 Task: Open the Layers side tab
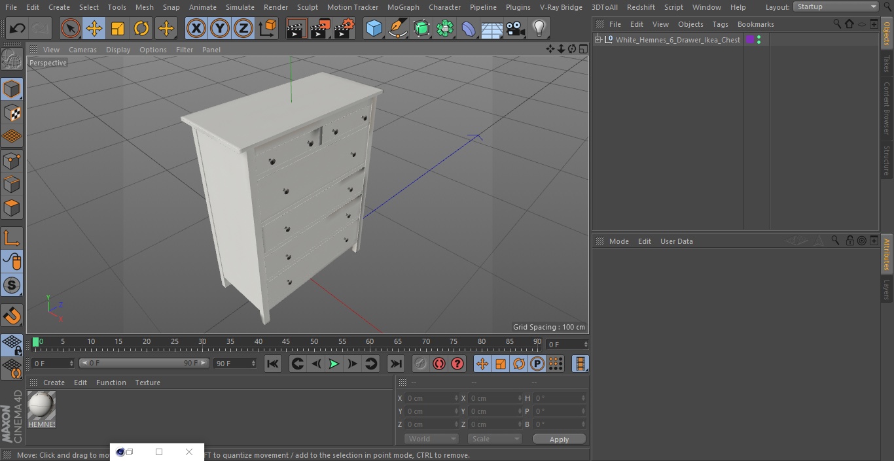(887, 289)
